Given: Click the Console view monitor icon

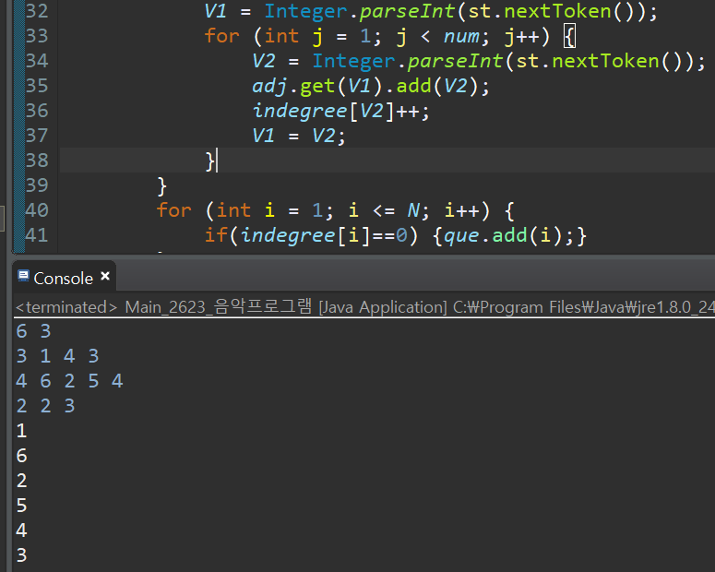Looking at the screenshot, I should [23, 276].
